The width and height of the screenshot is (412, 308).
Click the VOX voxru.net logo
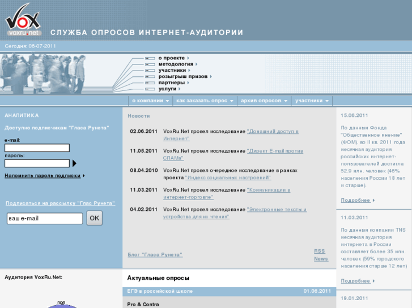coord(23,20)
